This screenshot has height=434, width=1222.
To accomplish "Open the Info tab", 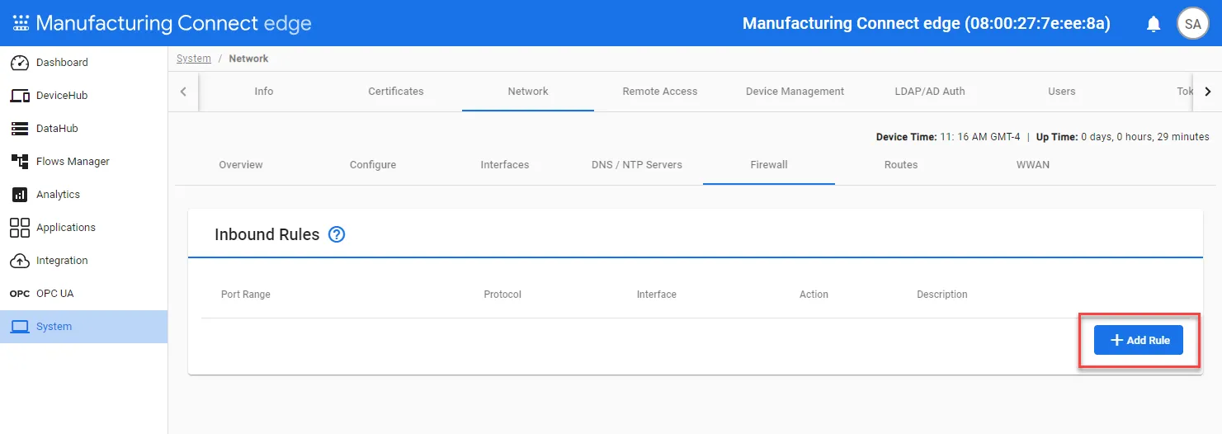I will click(x=264, y=92).
